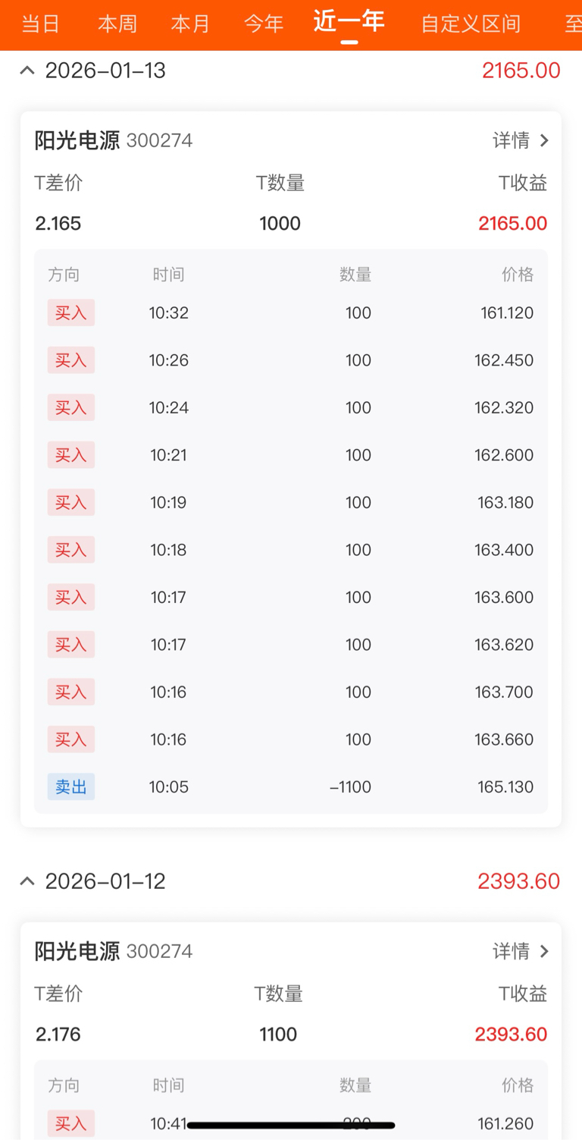Click the 2393.60 T收益 value in the 2026-01-12 card

(511, 1035)
